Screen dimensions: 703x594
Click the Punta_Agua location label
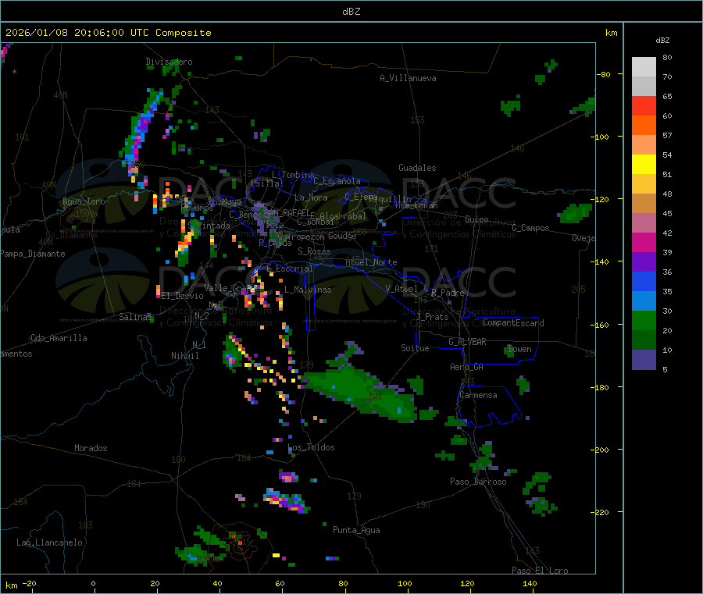tap(356, 530)
